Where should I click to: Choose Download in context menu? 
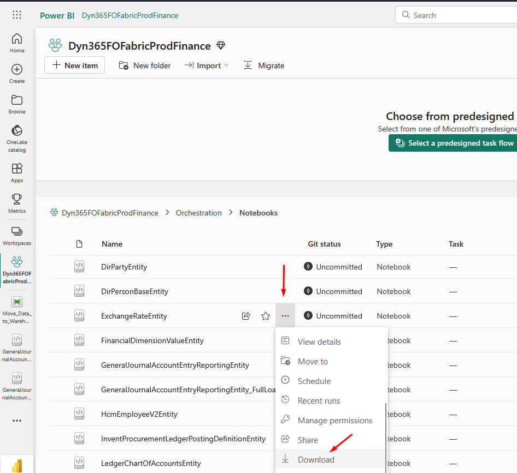coord(331,459)
